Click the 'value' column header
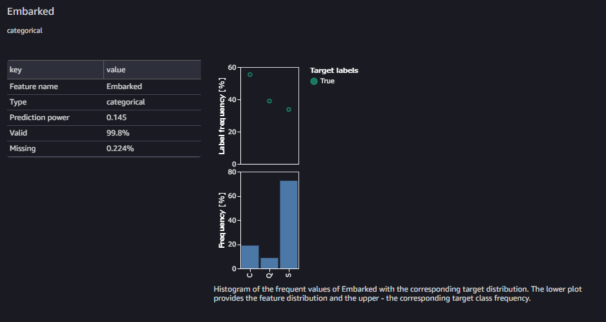The height and width of the screenshot is (322, 606). (x=116, y=70)
